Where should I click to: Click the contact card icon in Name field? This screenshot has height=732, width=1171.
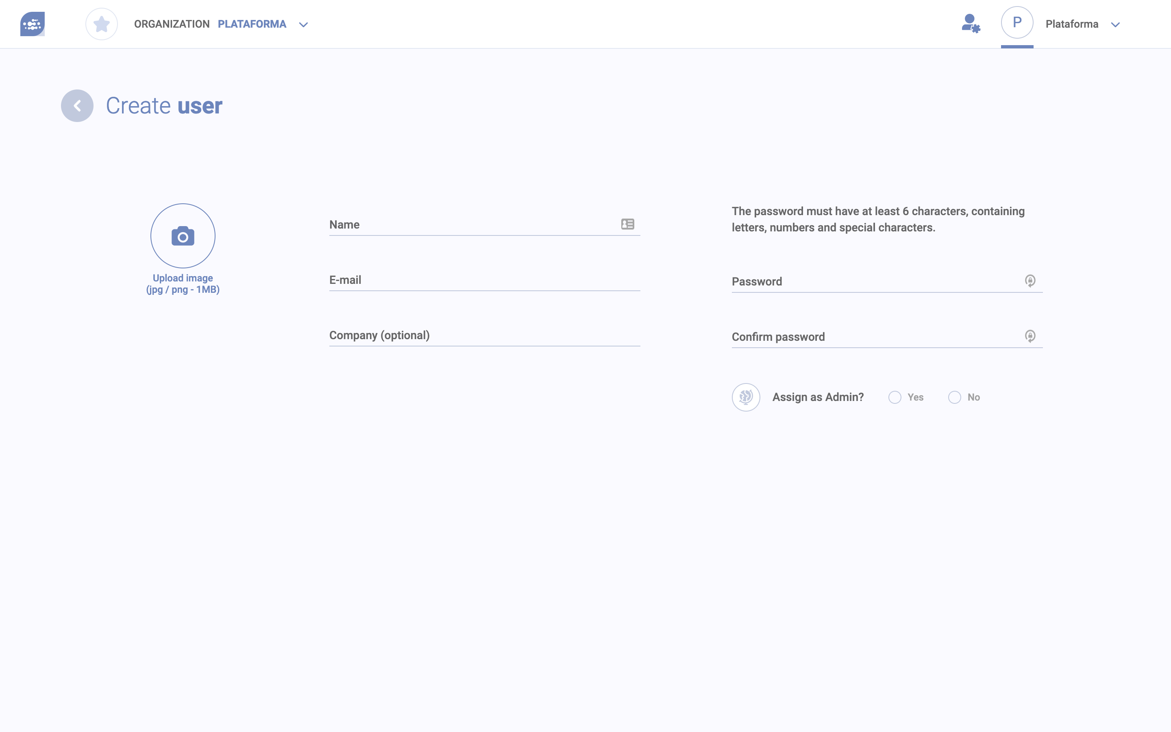coord(628,224)
